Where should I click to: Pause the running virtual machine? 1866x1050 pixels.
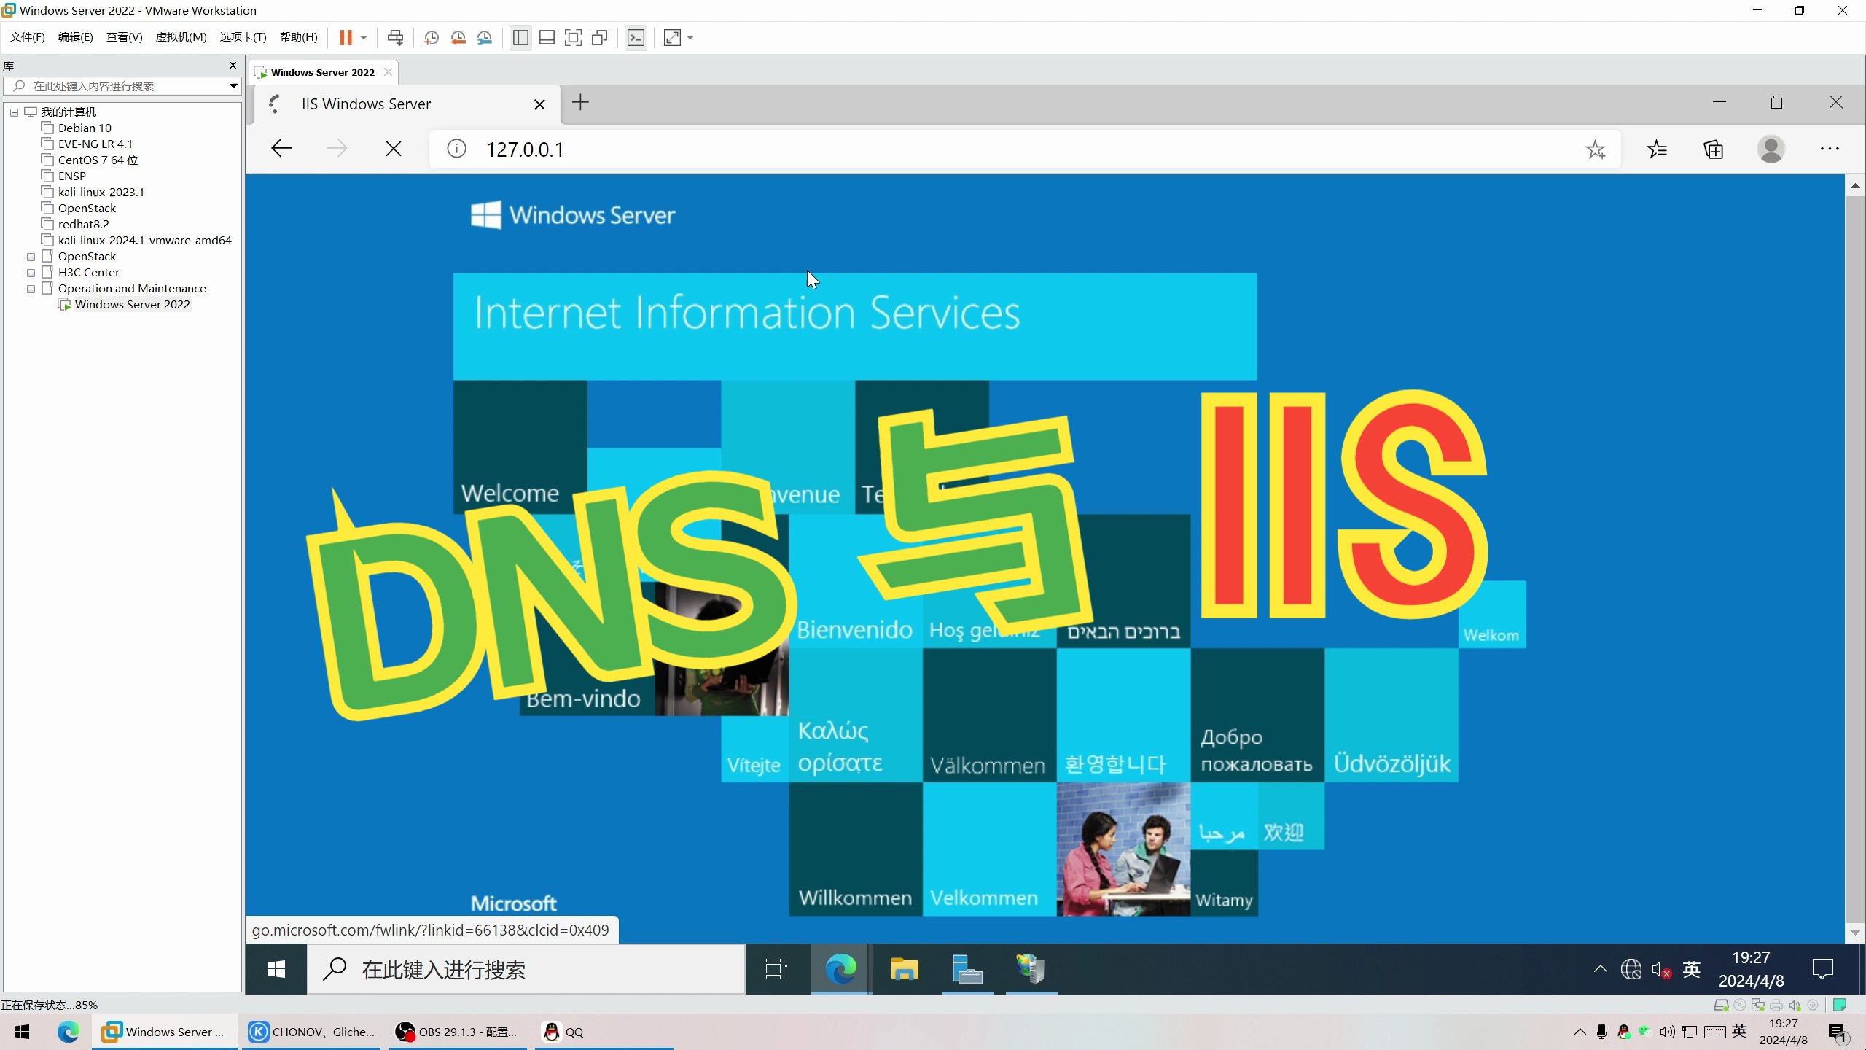[346, 37]
